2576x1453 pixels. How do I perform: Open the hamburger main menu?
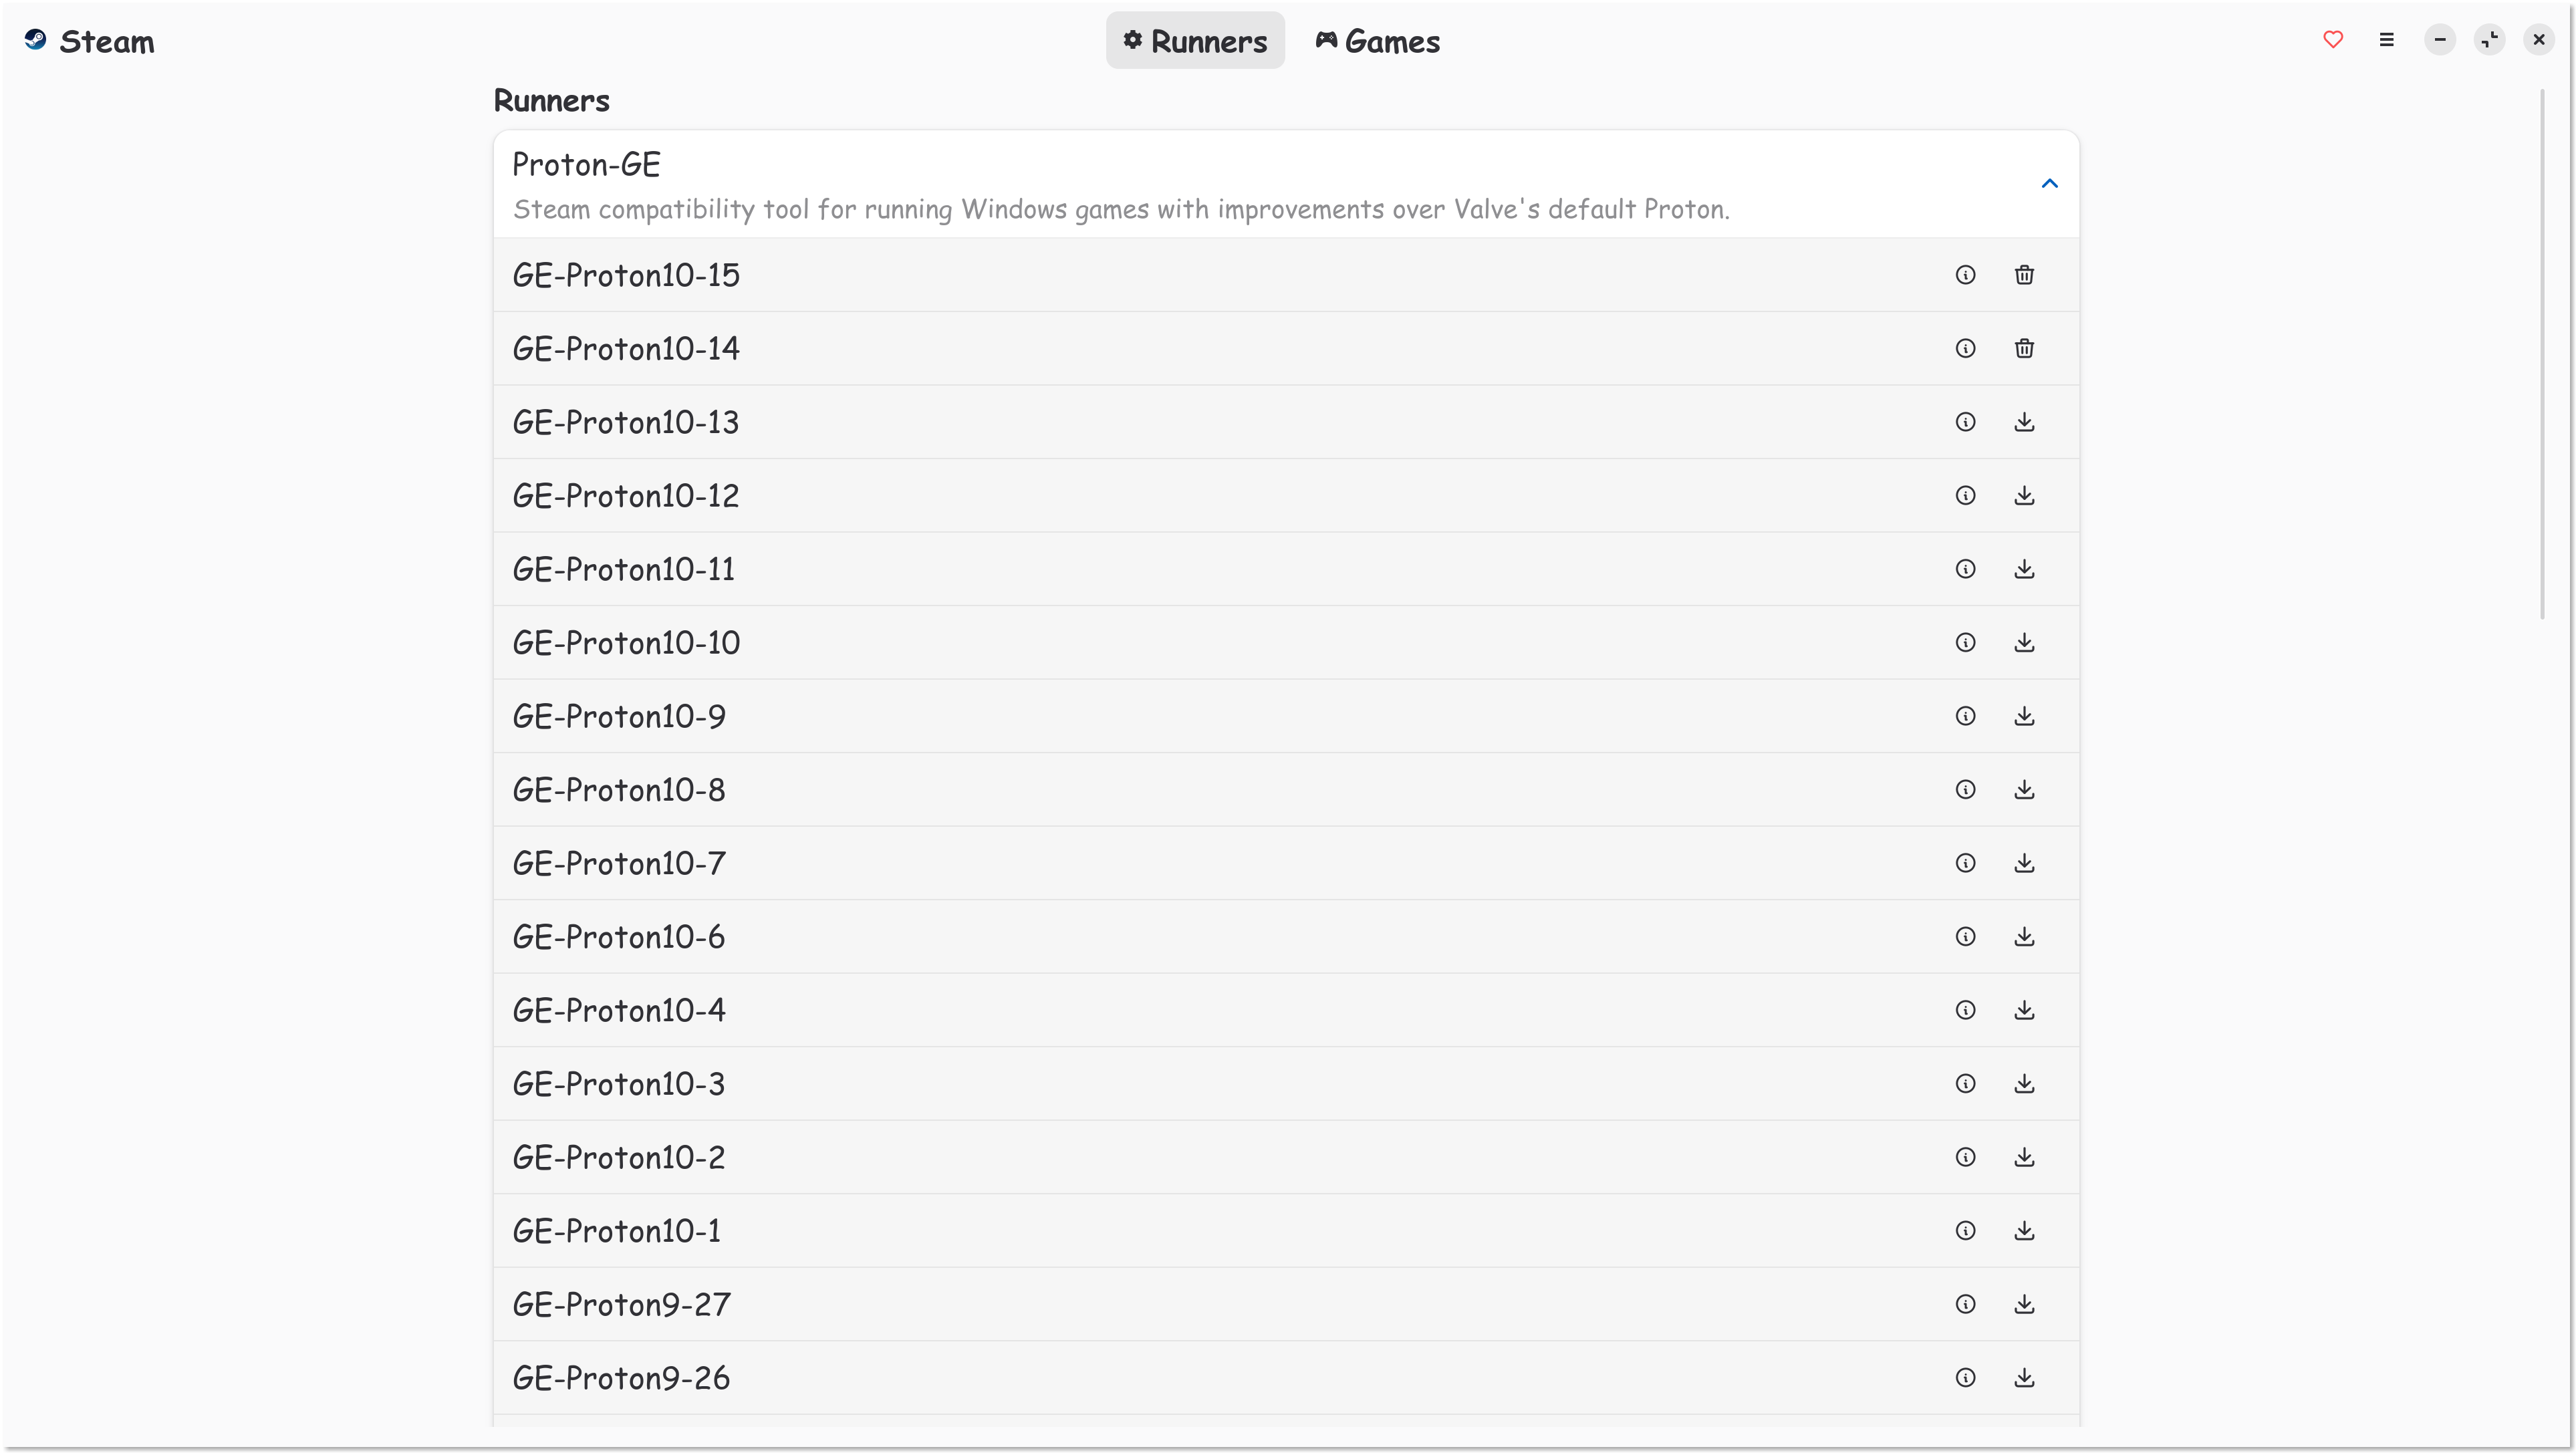(x=2386, y=40)
